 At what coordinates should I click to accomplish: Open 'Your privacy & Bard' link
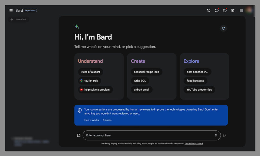click(193, 144)
